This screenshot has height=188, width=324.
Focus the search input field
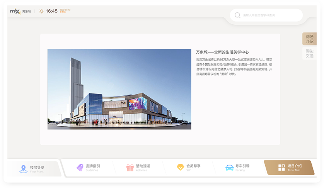coord(271,15)
